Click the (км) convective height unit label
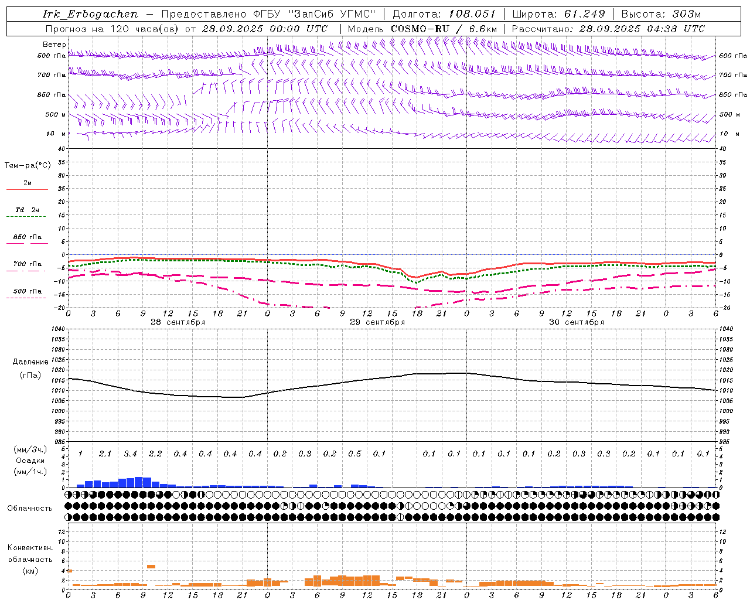This screenshot has height=600, width=750. pyautogui.click(x=30, y=571)
